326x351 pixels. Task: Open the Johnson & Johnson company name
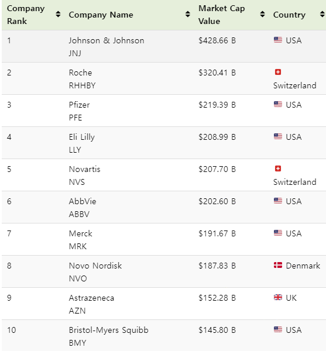(107, 40)
